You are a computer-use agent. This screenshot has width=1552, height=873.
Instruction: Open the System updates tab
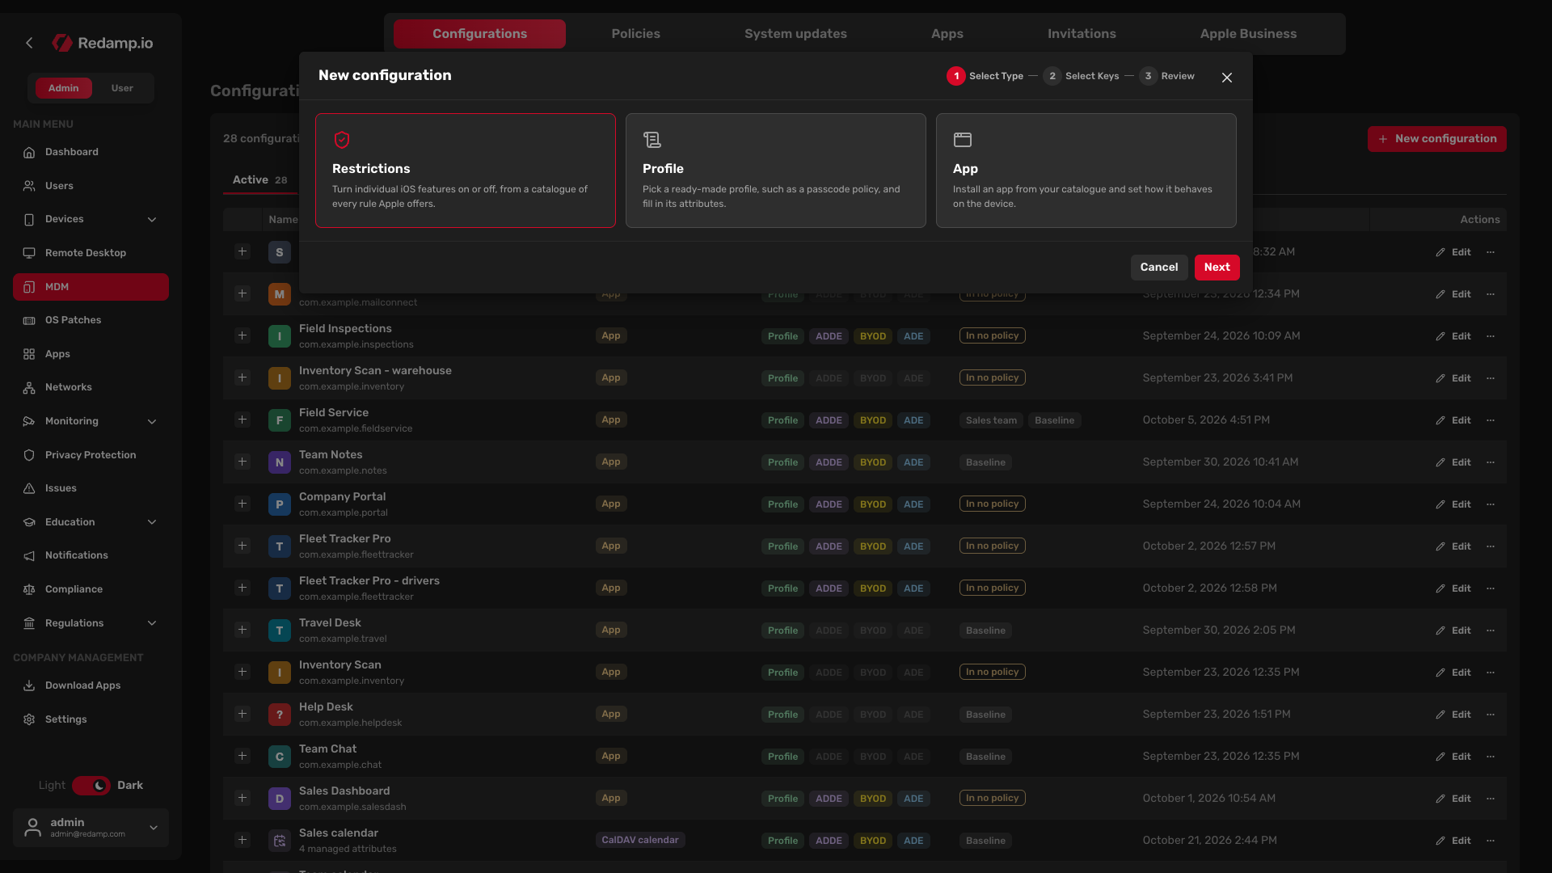point(795,34)
